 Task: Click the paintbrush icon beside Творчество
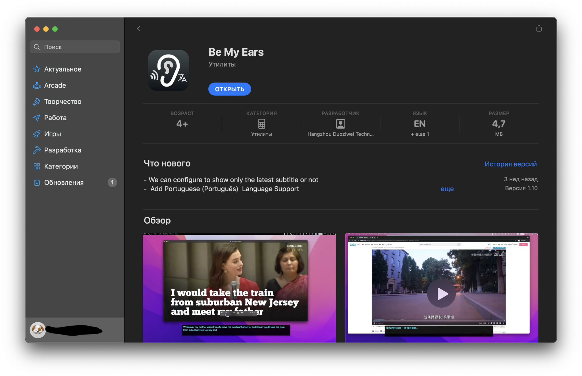tap(37, 101)
